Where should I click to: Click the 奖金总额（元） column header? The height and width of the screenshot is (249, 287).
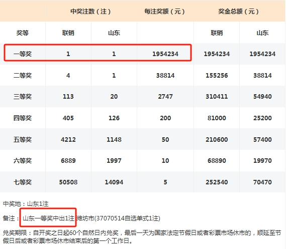pyautogui.click(x=239, y=12)
